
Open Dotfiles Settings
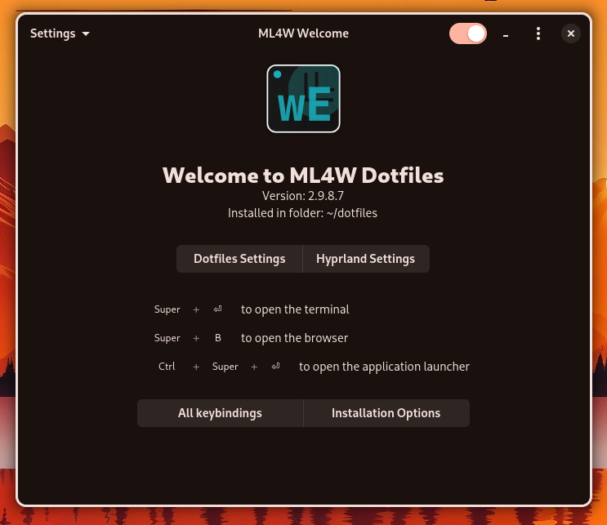tap(239, 259)
